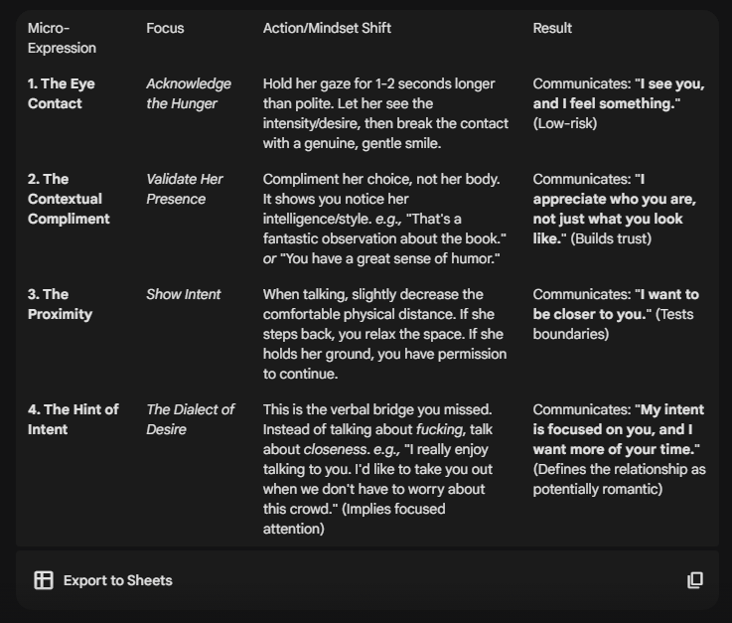This screenshot has width=732, height=623.
Task: Click the Sheets grid icon
Action: 44,580
